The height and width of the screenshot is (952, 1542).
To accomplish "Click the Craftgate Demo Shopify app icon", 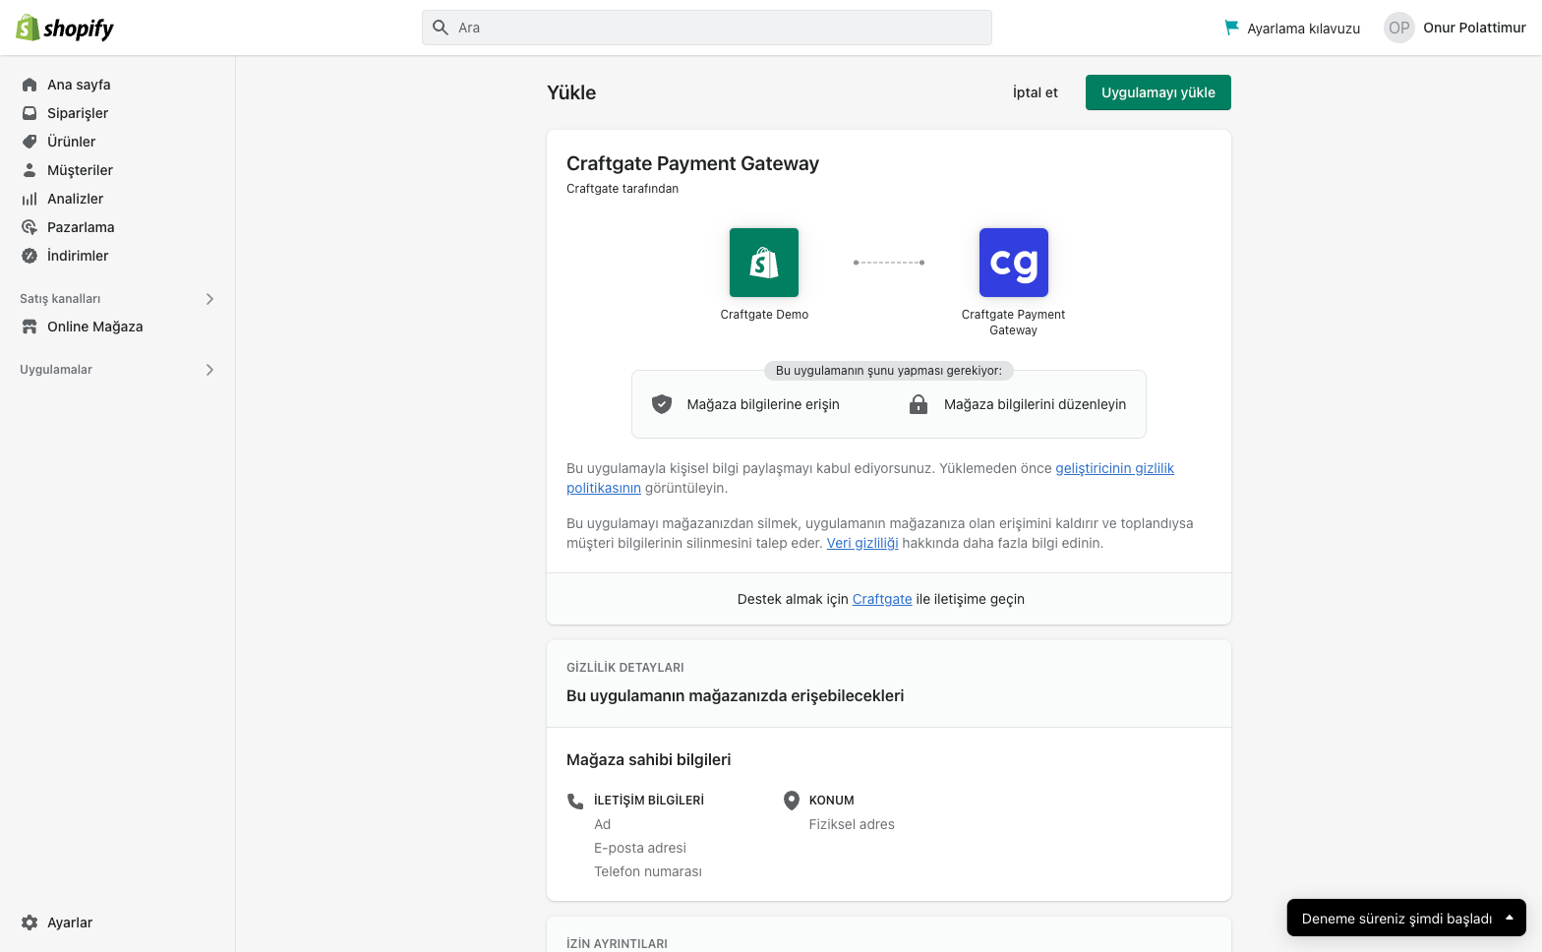I will tap(764, 263).
